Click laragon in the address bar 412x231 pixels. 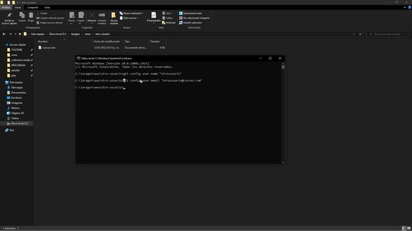tap(75, 34)
